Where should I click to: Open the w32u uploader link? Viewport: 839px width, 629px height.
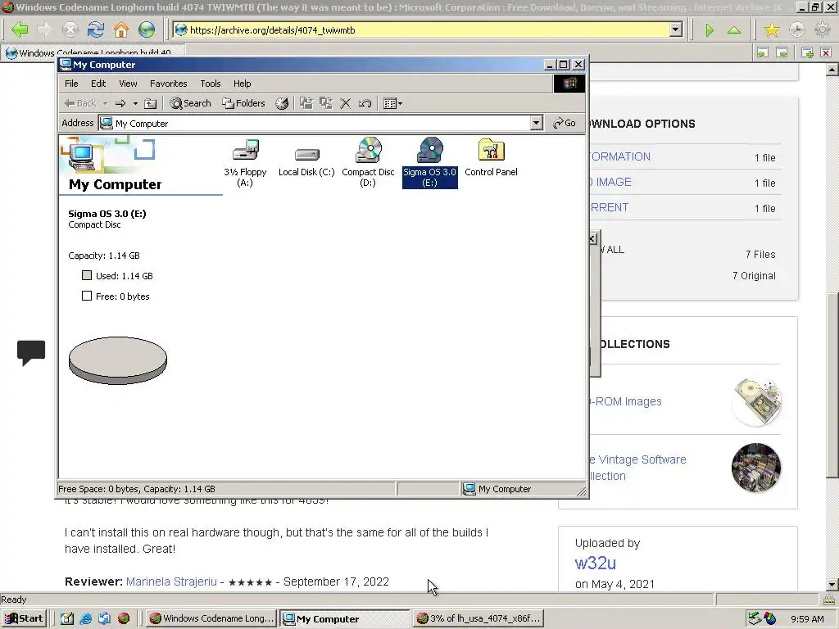[x=596, y=563]
